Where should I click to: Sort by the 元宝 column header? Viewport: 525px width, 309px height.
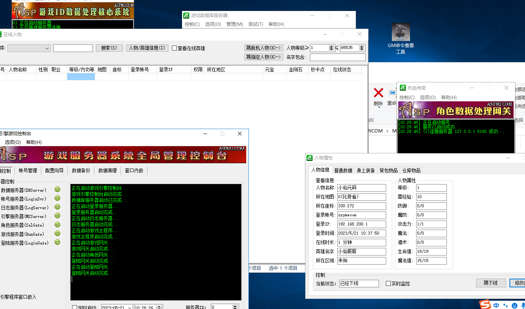[275, 70]
